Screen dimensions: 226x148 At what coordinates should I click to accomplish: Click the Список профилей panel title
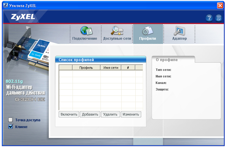click(x=76, y=60)
